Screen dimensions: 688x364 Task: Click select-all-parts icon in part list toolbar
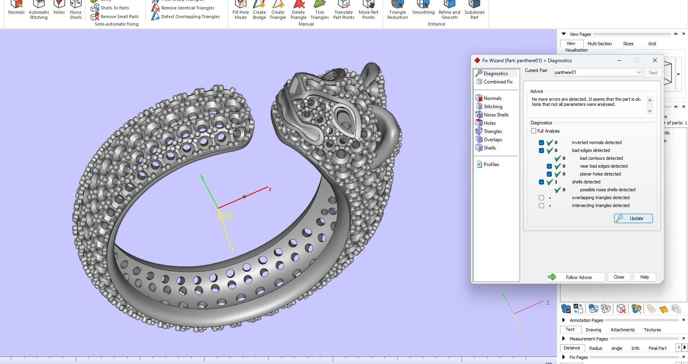pyautogui.click(x=566, y=309)
